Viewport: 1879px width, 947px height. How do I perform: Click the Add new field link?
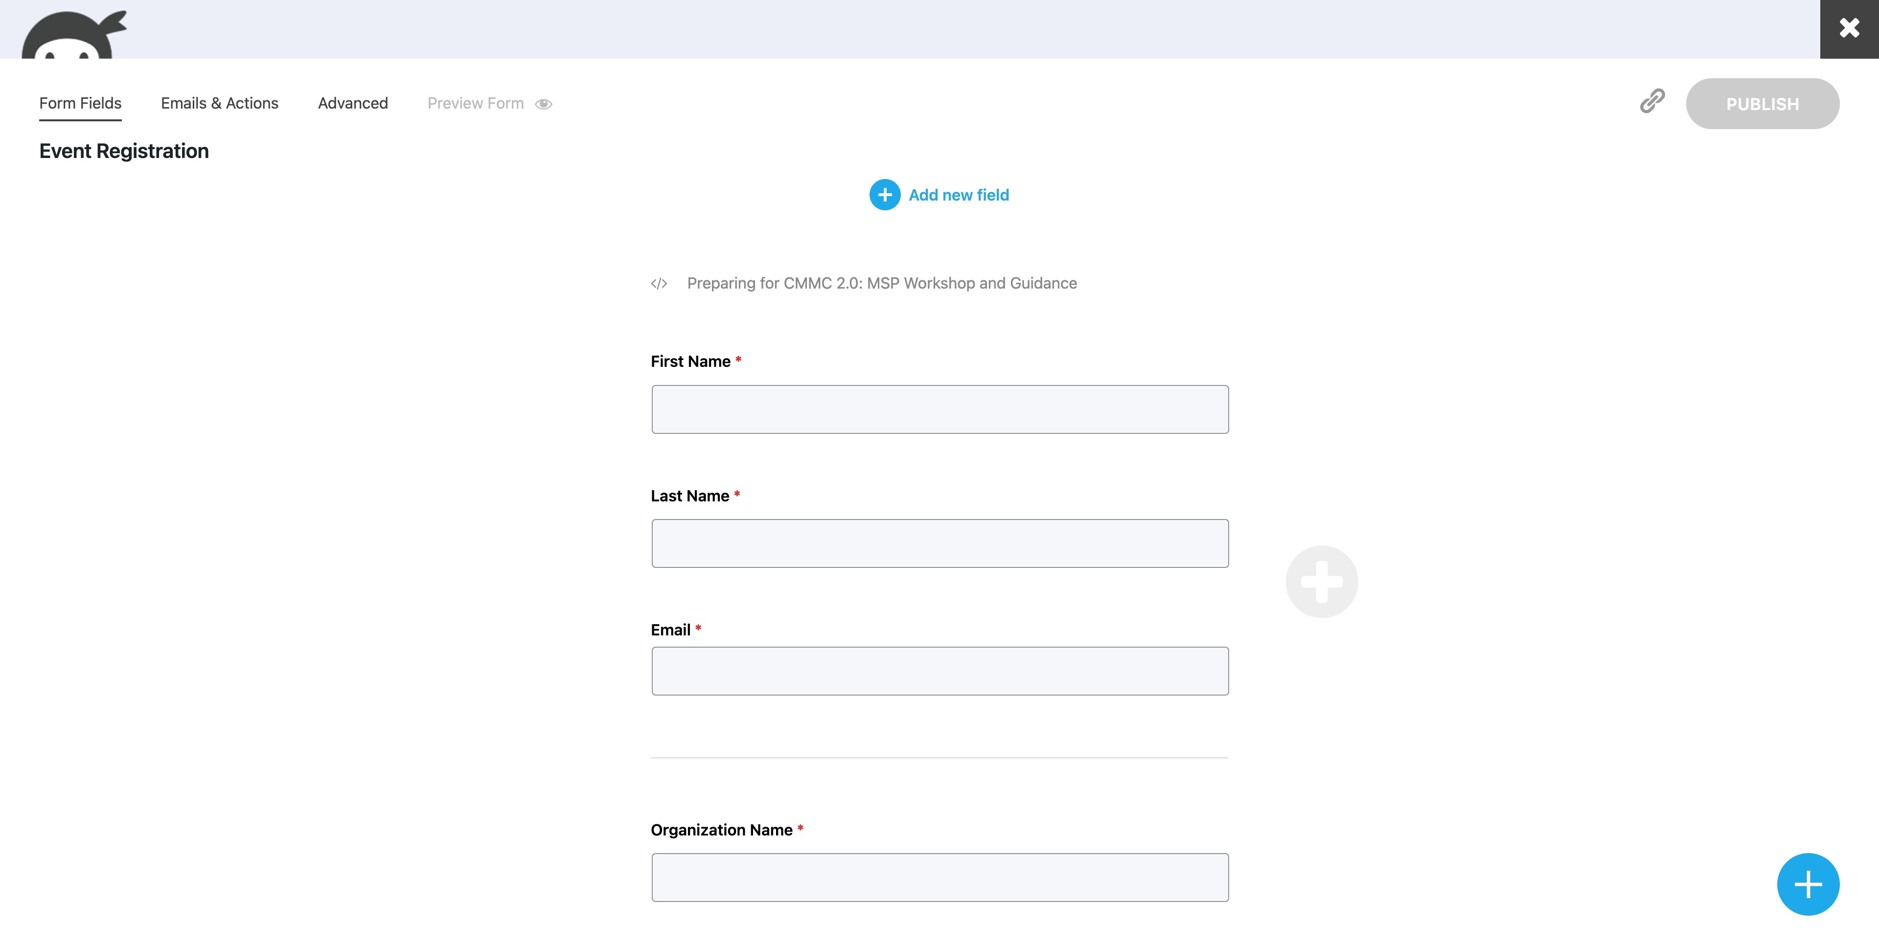pyautogui.click(x=959, y=195)
